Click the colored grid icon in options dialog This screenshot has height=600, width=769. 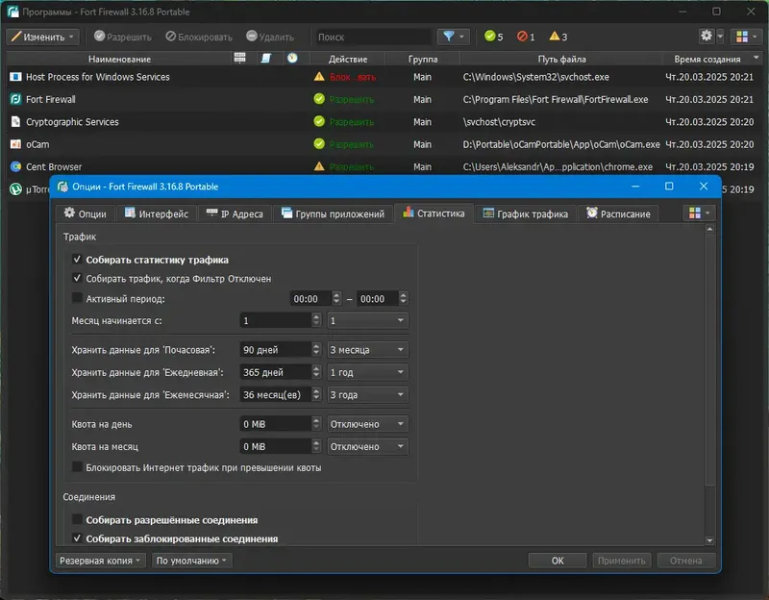(694, 212)
